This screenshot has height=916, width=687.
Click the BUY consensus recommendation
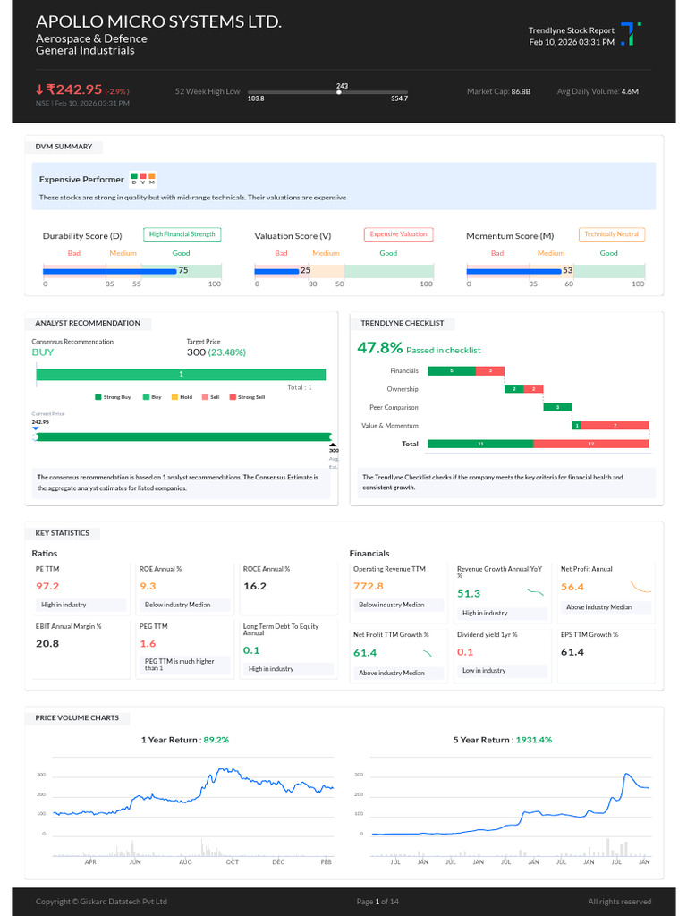43,352
